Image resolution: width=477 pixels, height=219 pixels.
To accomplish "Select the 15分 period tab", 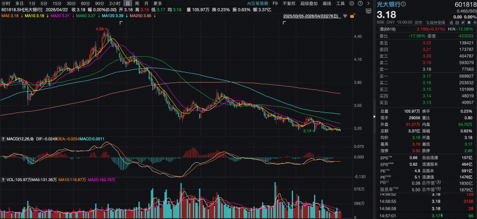I will click(56, 3).
